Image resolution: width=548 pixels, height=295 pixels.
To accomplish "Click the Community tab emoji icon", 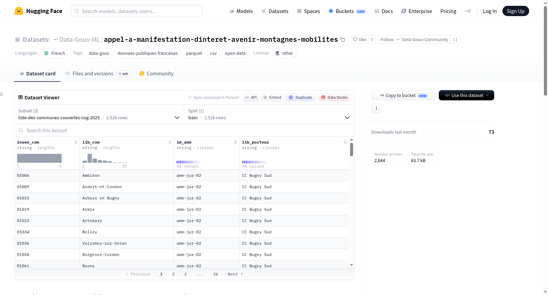I will [x=142, y=74].
